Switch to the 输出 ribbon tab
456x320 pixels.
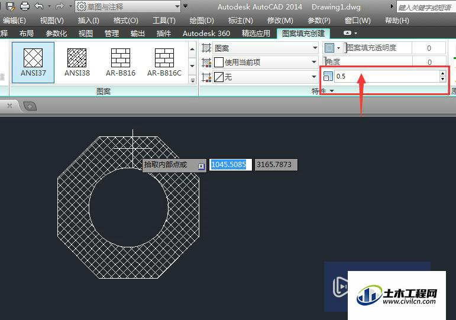click(138, 34)
